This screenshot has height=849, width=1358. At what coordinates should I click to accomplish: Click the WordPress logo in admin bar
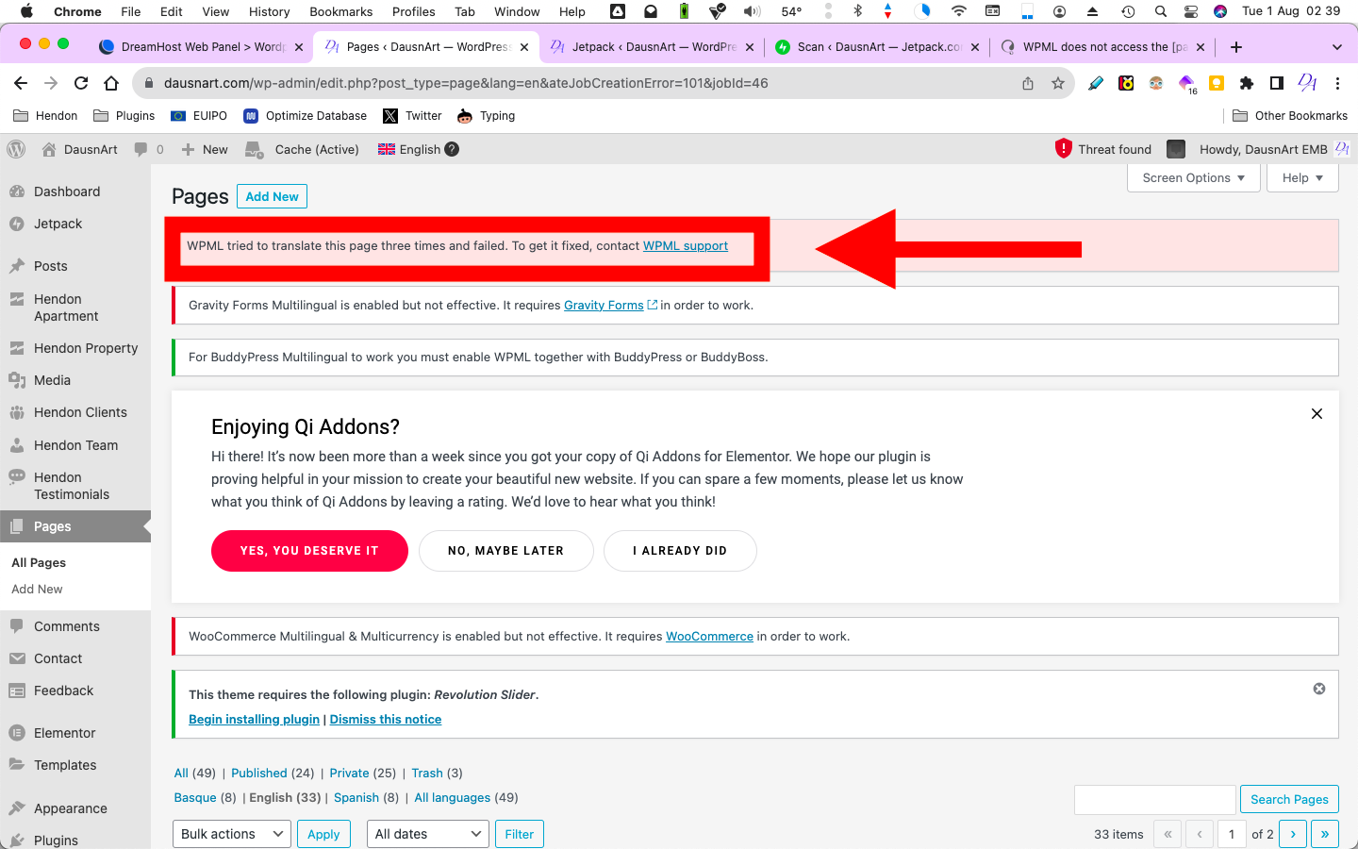(x=16, y=149)
